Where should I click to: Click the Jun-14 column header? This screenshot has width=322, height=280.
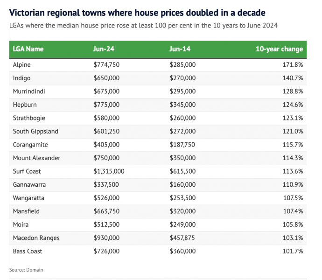click(179, 49)
